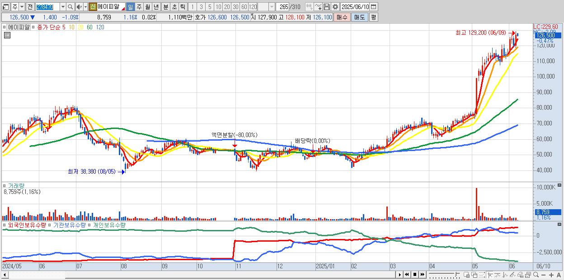
Task: Click the crosshair cursor tool icon
Action: (490, 275)
